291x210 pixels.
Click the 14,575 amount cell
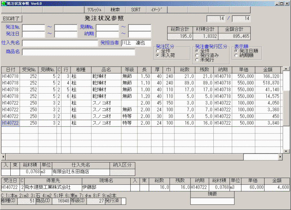tap(268, 96)
